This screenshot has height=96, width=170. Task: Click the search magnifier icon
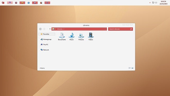131,29
